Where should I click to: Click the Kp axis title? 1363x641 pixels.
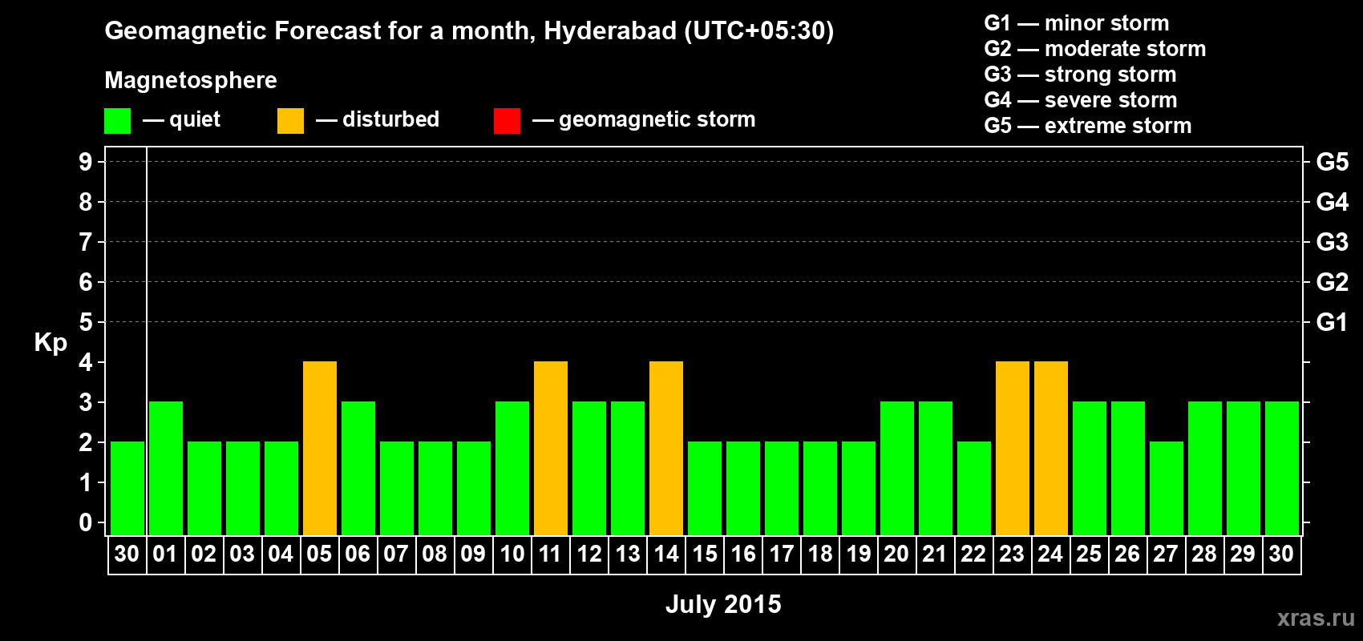click(x=51, y=343)
